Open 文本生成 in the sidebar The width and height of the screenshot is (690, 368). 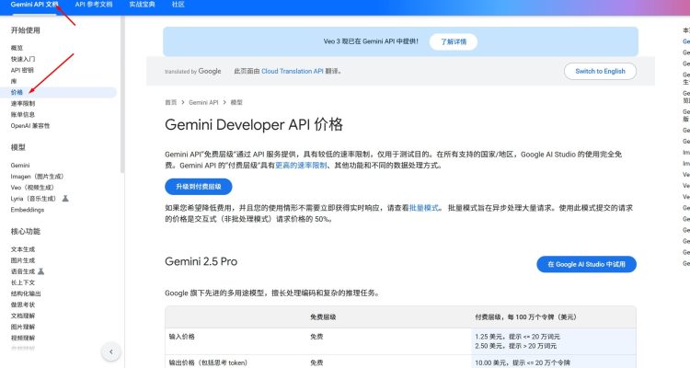(x=23, y=249)
